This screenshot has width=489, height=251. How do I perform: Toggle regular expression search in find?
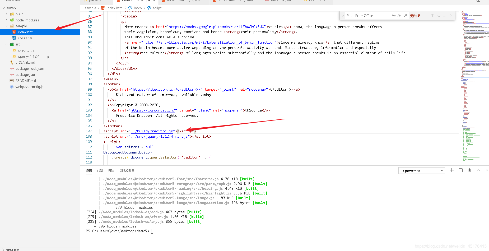[x=406, y=16]
